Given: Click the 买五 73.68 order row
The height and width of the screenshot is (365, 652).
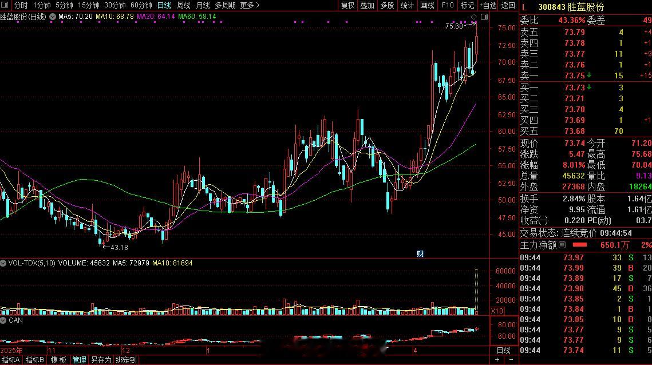Looking at the screenshot, I should tap(586, 131).
